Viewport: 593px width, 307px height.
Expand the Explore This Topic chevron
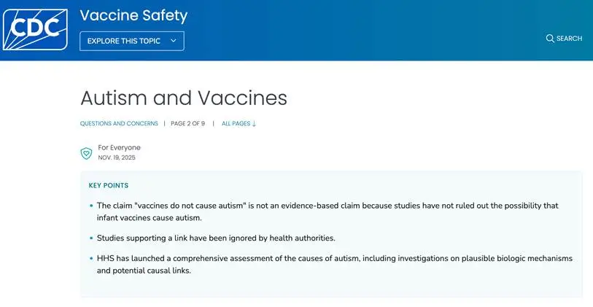tap(174, 41)
